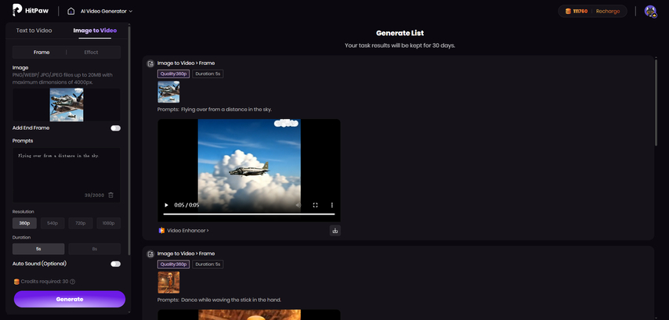This screenshot has width=669, height=320.
Task: Open the Video Enhancer link
Action: [x=188, y=231]
